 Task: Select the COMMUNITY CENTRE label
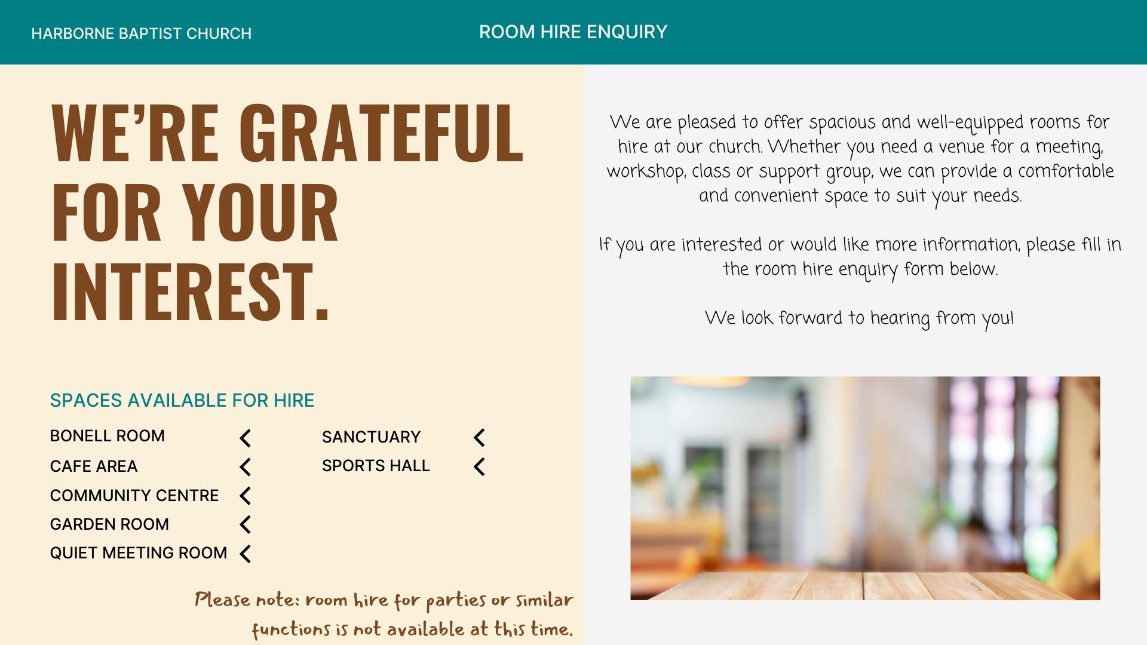click(x=134, y=496)
